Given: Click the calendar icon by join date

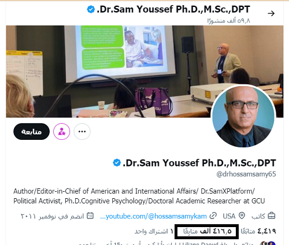Looking at the screenshot, I should [x=90, y=216].
